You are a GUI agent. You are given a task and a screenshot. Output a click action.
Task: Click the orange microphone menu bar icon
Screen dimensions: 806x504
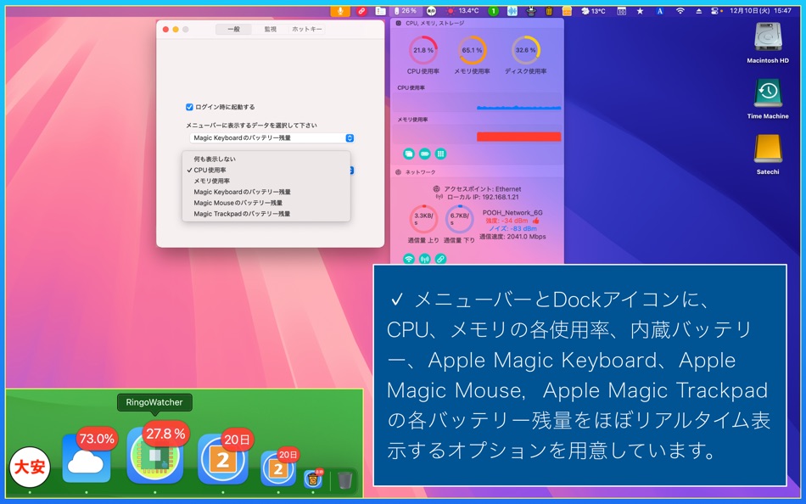tap(339, 10)
